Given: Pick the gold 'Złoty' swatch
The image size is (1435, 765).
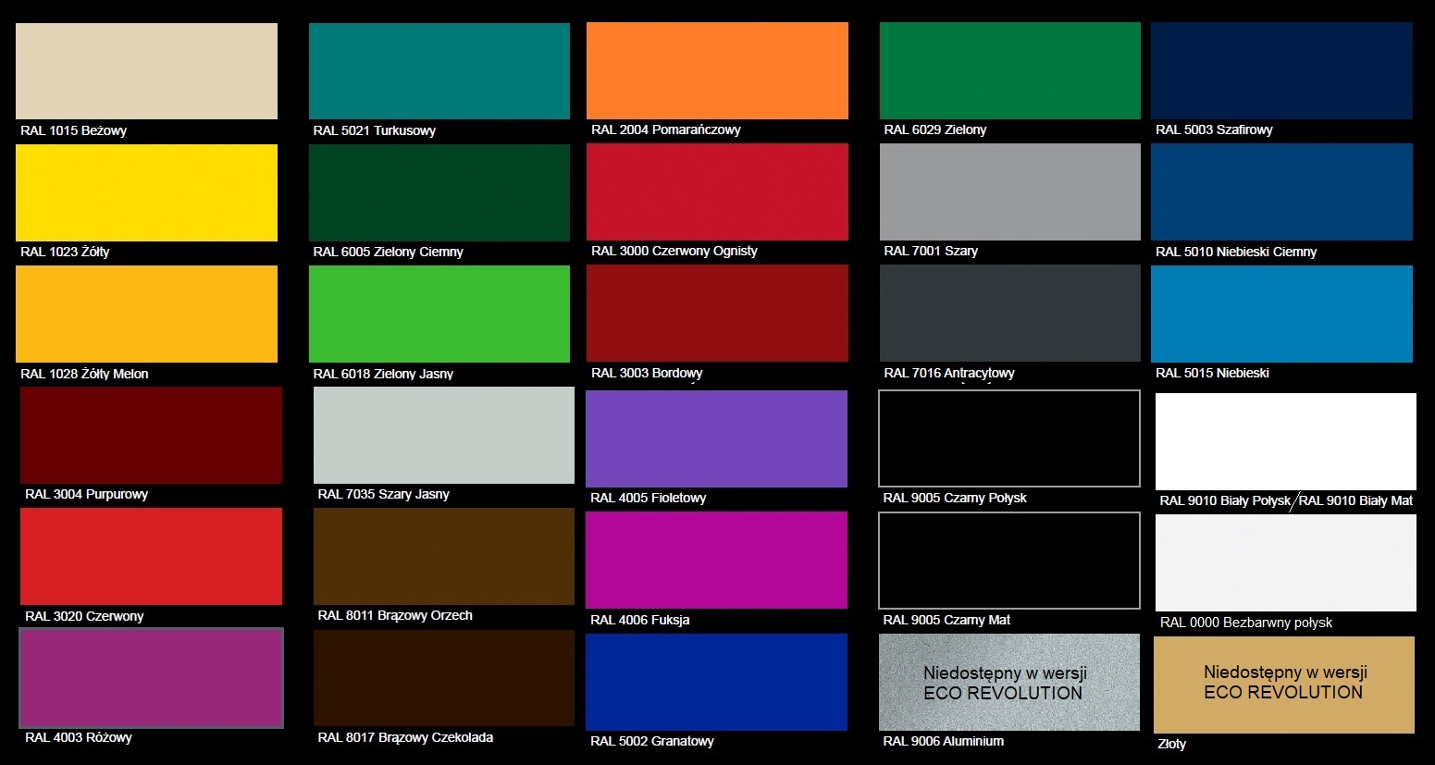Looking at the screenshot, I should (1284, 685).
